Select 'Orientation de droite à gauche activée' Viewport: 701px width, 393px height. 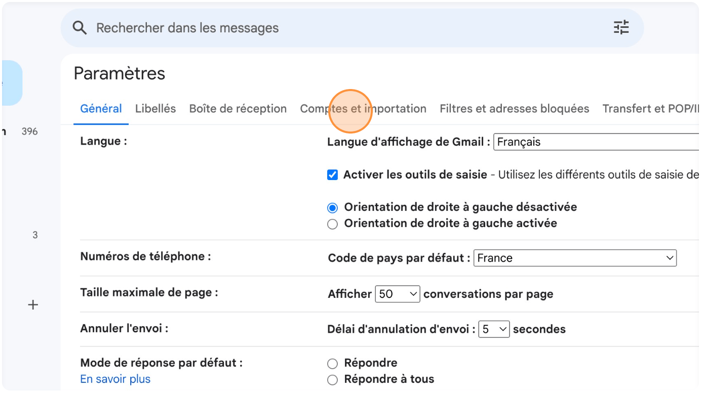tap(332, 224)
